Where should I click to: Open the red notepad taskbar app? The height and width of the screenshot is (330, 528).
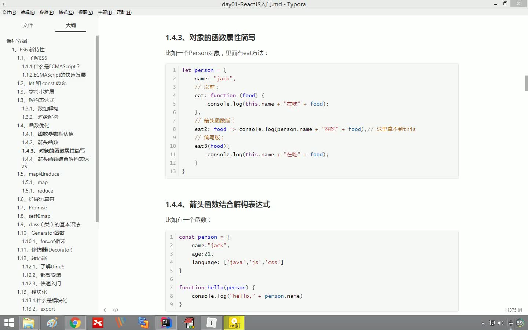pos(189,323)
